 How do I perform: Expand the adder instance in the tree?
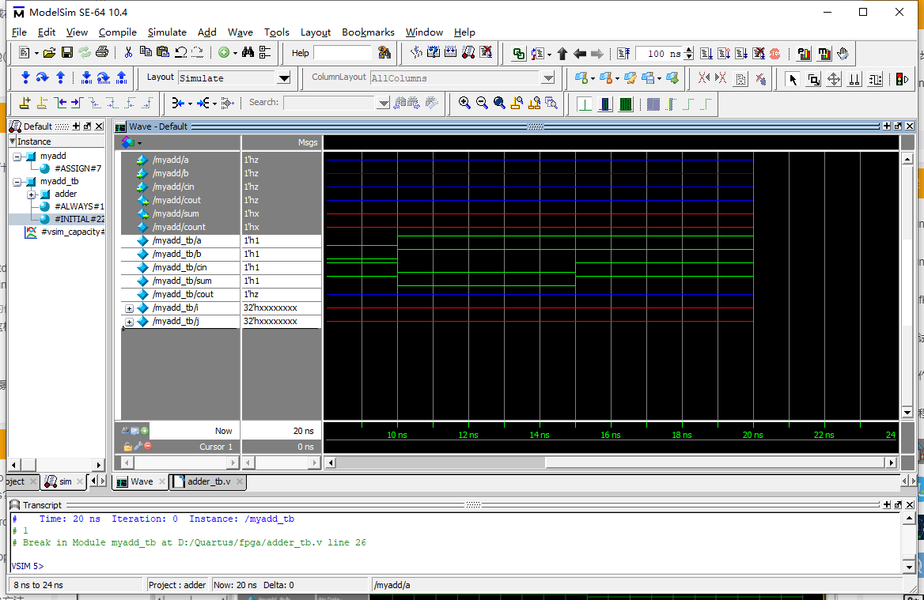[x=32, y=194]
